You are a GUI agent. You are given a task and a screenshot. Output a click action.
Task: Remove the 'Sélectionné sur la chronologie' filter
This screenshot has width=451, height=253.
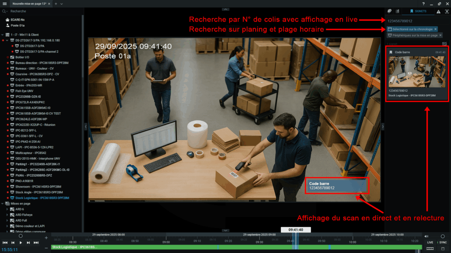point(436,29)
